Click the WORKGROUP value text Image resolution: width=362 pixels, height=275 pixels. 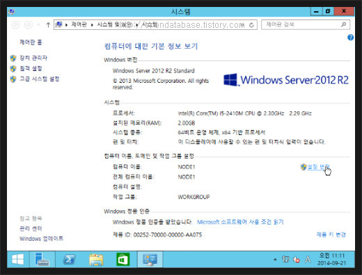point(194,197)
